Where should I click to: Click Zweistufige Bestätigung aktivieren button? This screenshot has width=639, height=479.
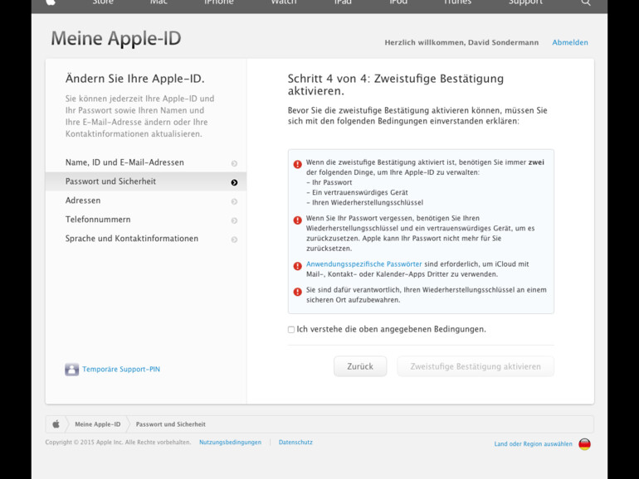pos(476,366)
